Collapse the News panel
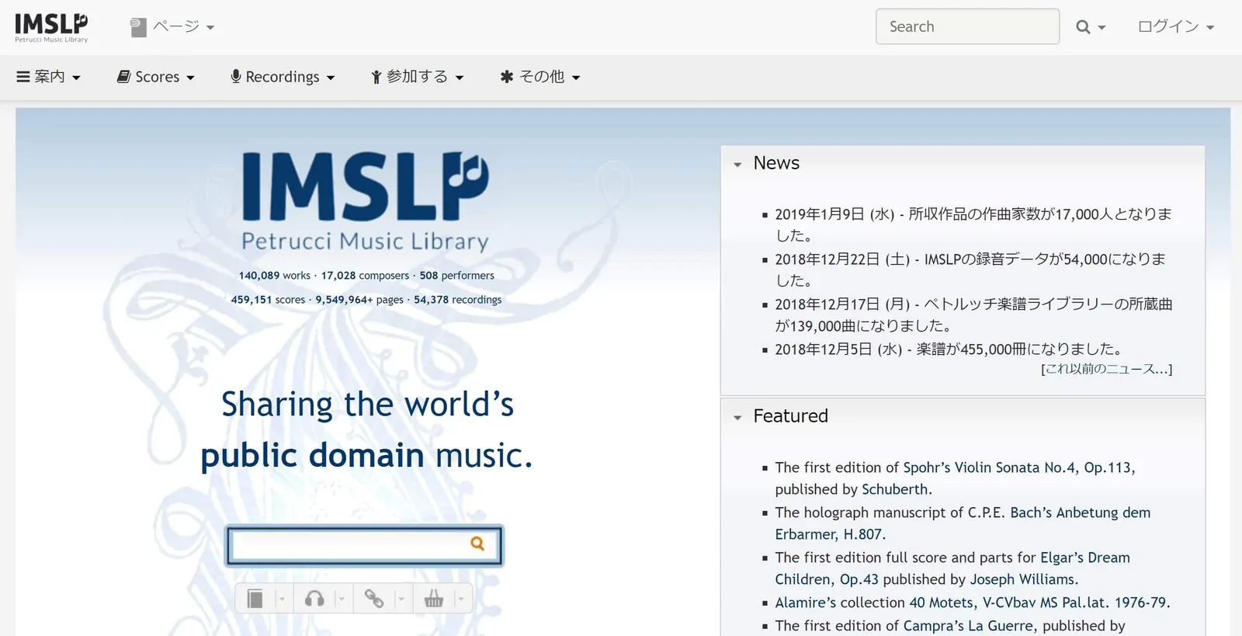The image size is (1242, 636). [x=737, y=165]
